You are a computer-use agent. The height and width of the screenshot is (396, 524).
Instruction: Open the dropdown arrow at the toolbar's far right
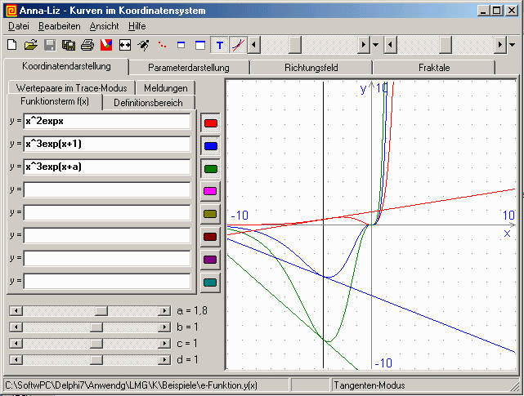coord(512,44)
